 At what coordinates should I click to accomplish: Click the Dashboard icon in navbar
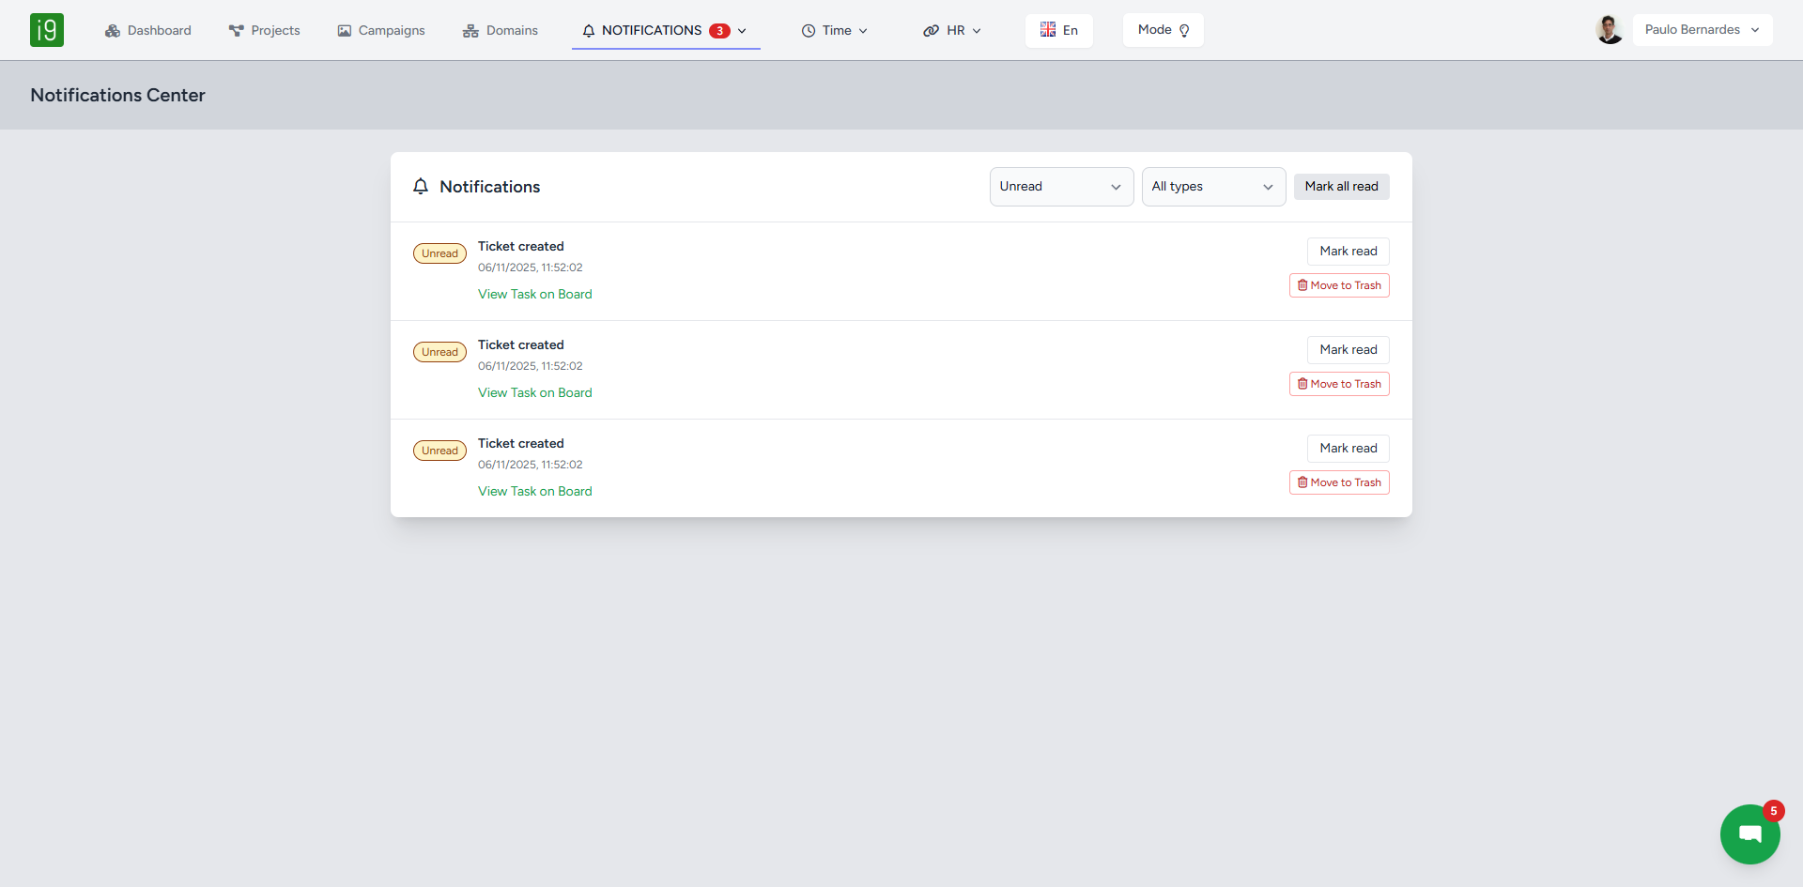coord(113,31)
